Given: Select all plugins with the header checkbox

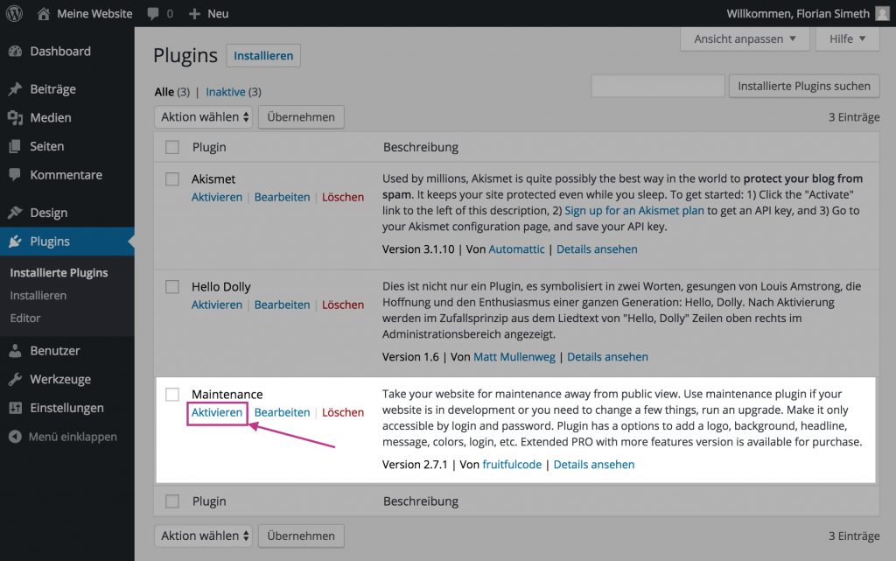Looking at the screenshot, I should tap(171, 147).
